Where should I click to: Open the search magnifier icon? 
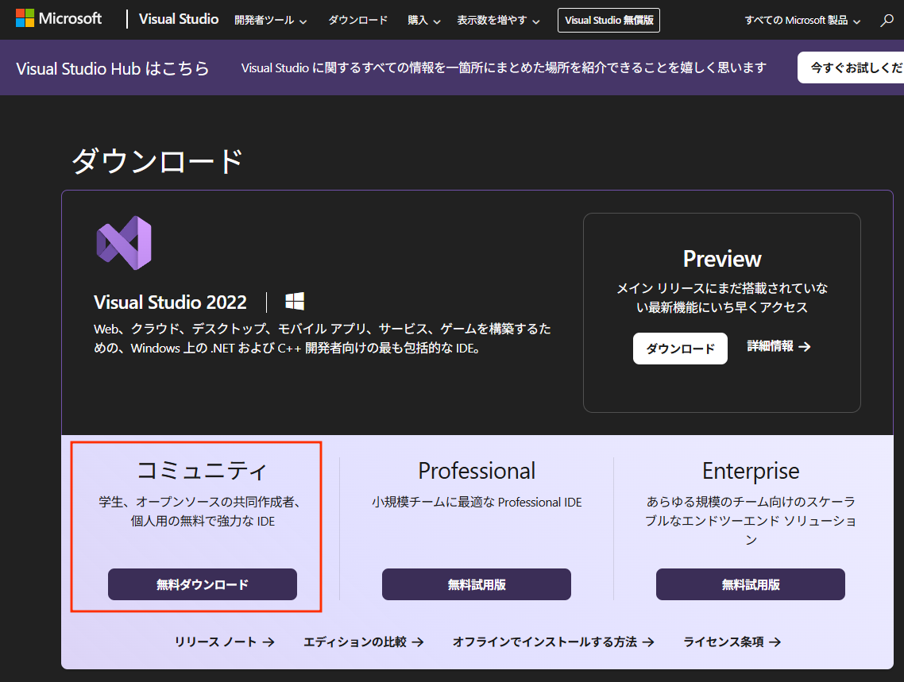pos(887,20)
